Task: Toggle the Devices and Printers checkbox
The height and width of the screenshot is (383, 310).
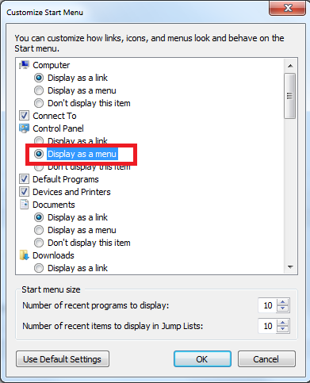Action: pos(24,192)
